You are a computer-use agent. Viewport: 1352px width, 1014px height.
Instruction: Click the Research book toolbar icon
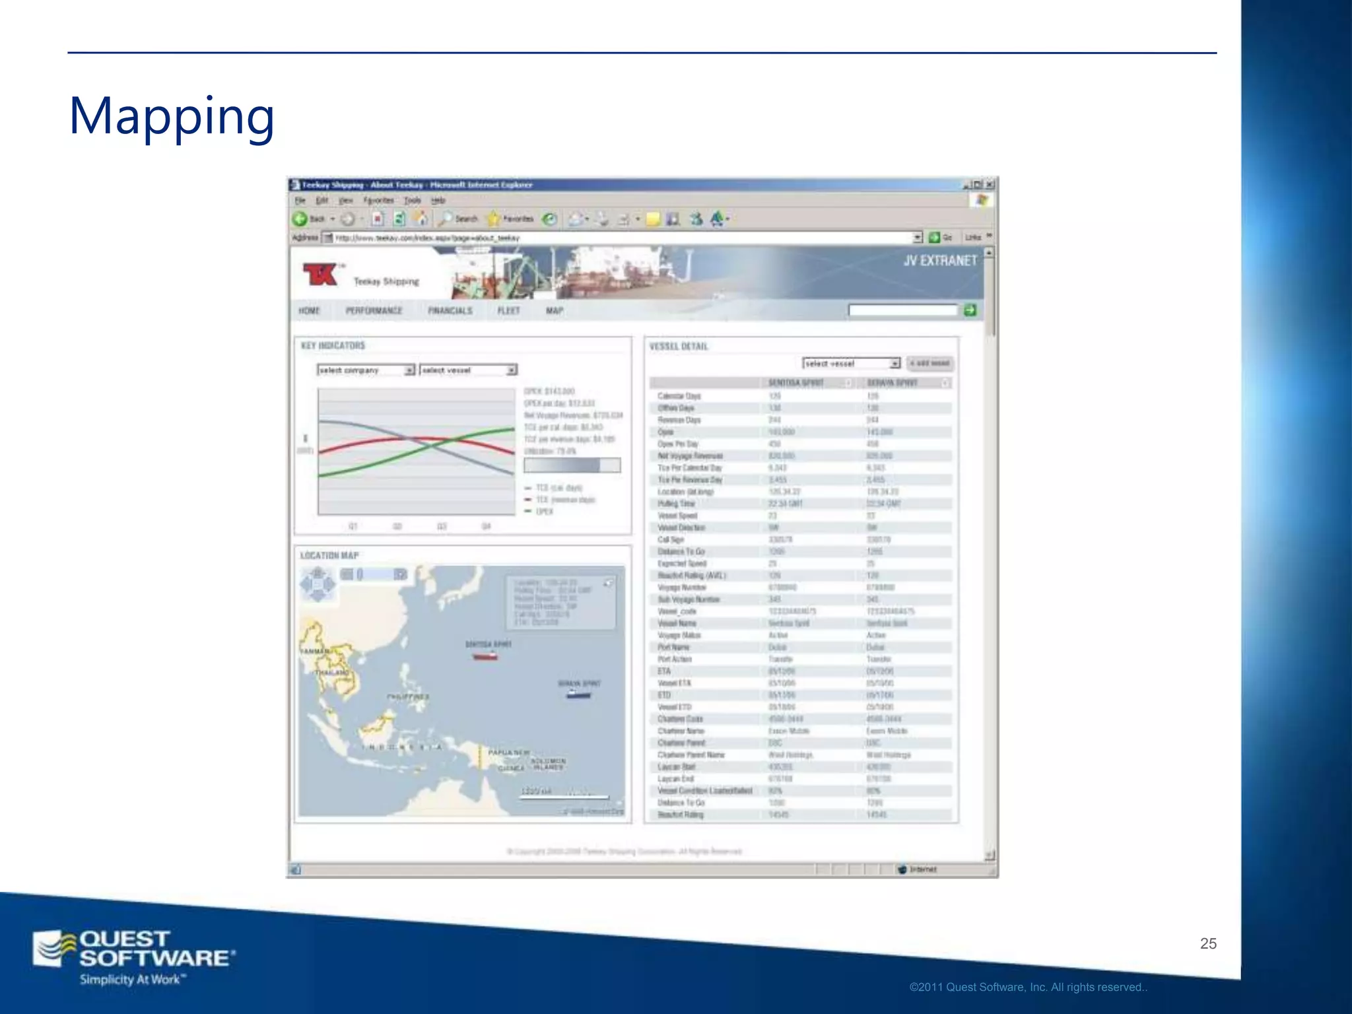(673, 219)
